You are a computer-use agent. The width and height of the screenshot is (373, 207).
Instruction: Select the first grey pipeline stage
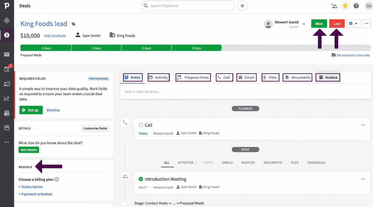pos(247,48)
